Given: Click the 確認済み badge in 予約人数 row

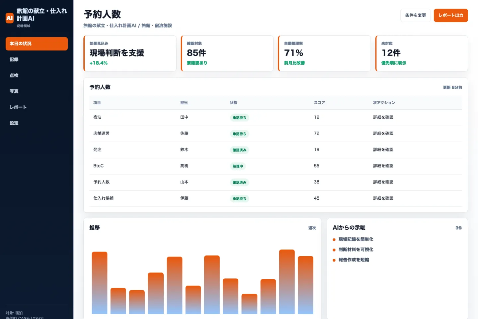Looking at the screenshot, I should [x=239, y=182].
